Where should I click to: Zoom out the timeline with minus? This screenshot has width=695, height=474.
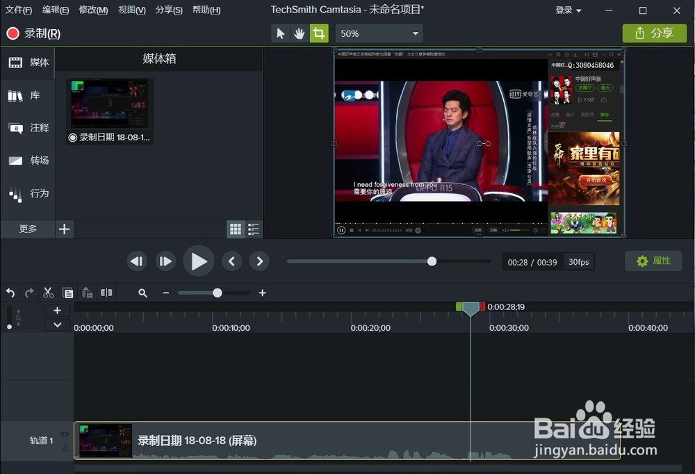(166, 293)
